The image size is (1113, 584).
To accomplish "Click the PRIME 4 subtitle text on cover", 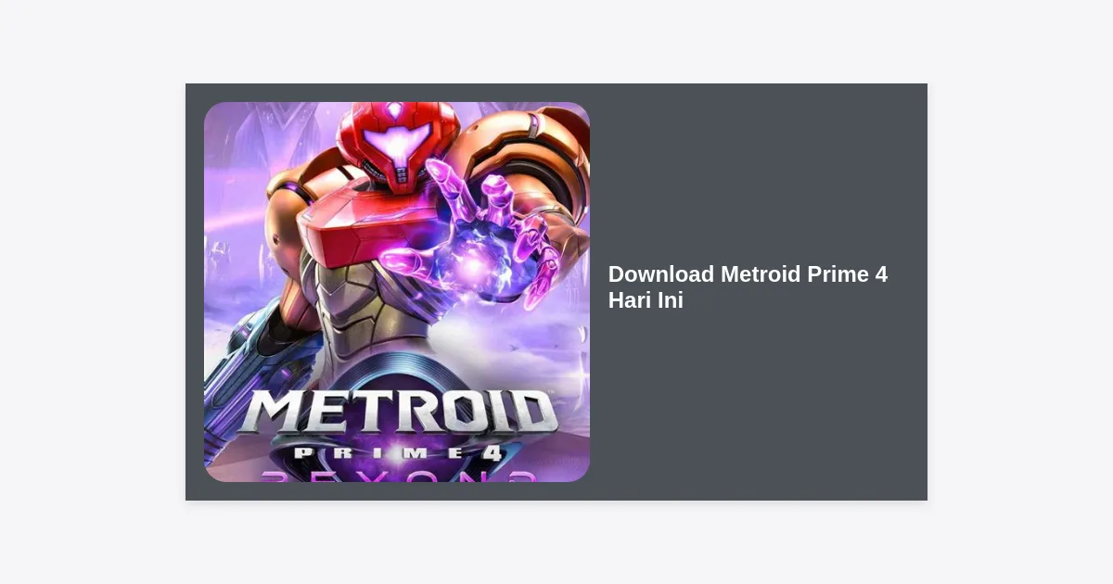I will [397, 452].
